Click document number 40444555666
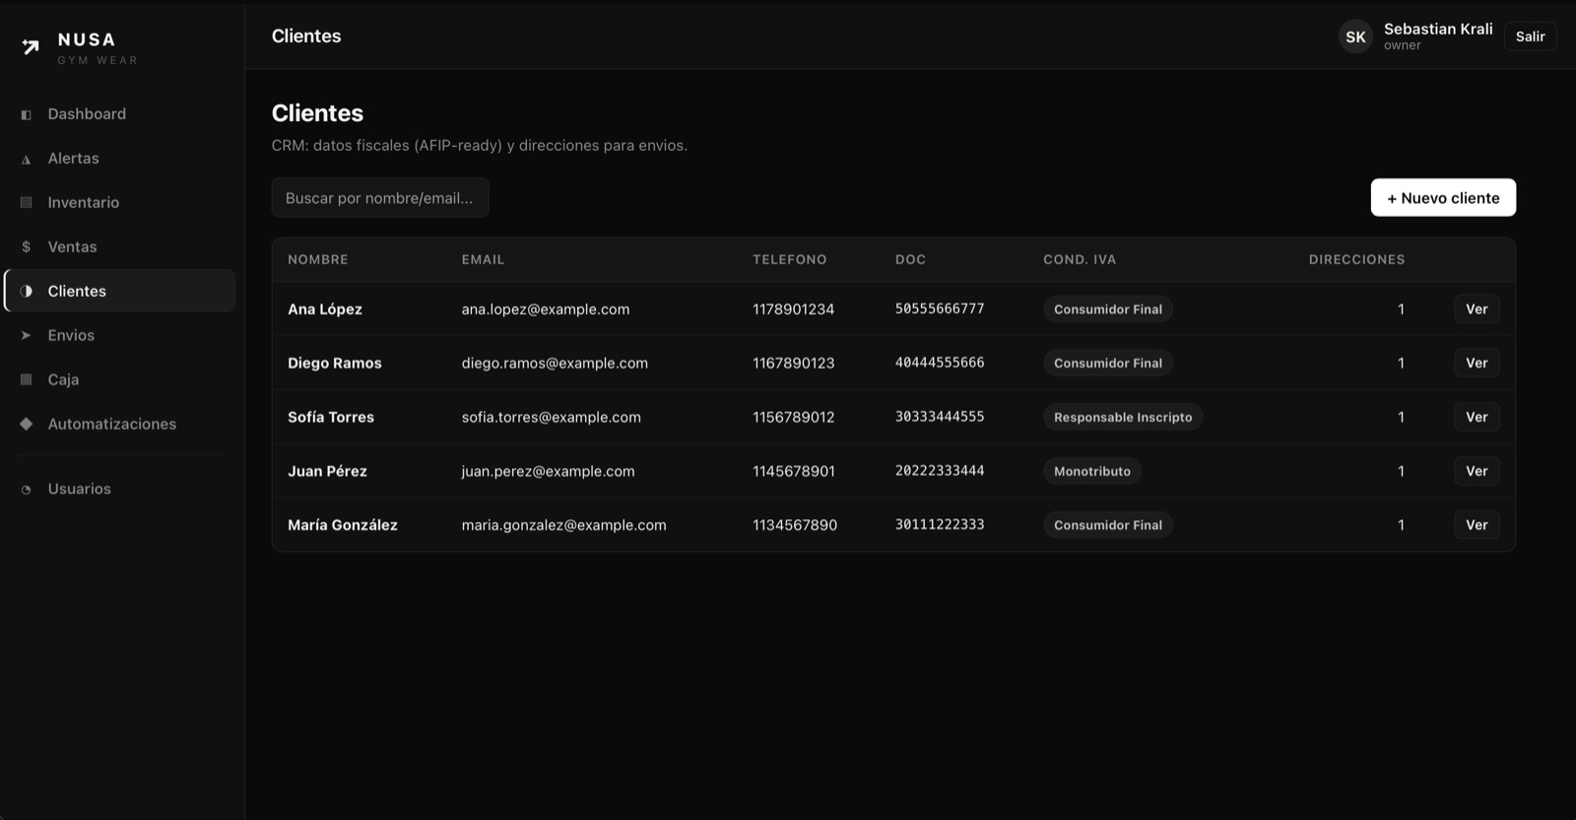The height and width of the screenshot is (820, 1576). (940, 363)
